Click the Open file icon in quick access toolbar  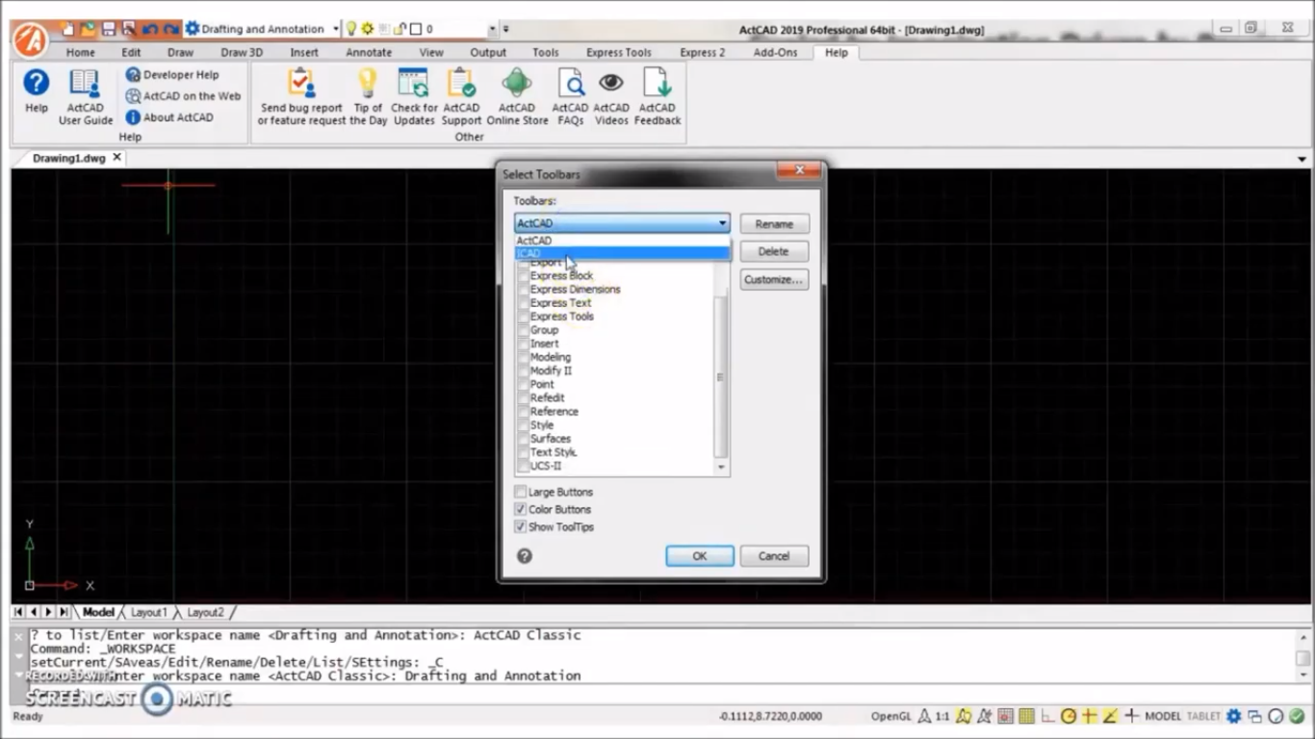point(88,29)
